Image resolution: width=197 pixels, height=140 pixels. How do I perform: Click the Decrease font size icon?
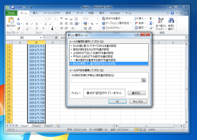[x=50, y=24]
